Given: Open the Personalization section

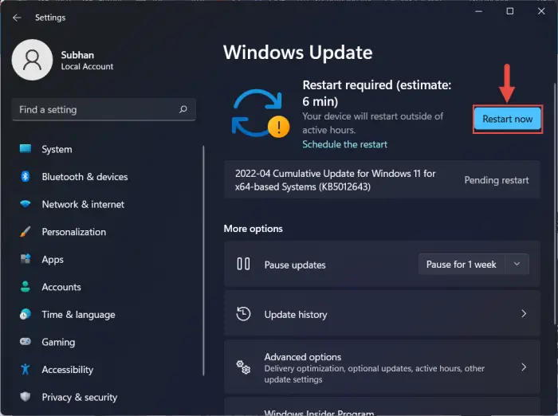Looking at the screenshot, I should point(73,232).
